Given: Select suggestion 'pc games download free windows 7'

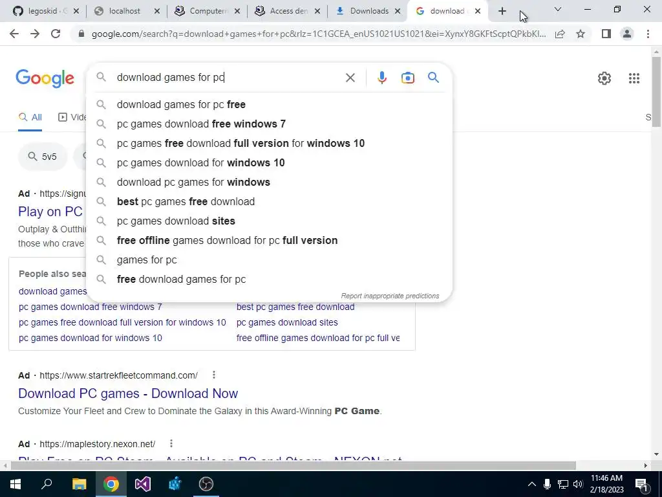Looking at the screenshot, I should coord(269,124).
